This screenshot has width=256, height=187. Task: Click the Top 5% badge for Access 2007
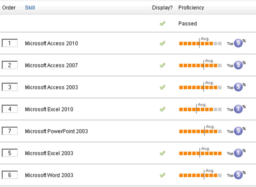click(236, 65)
